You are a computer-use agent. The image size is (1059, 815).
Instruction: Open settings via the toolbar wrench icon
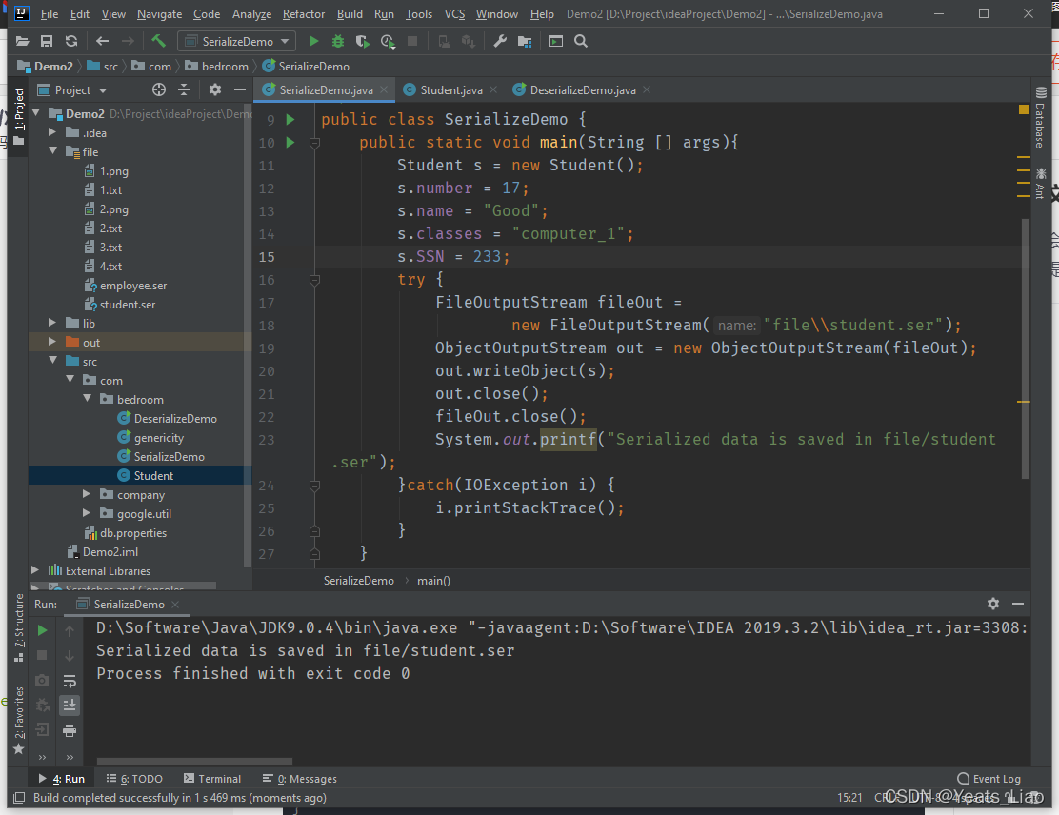point(500,41)
